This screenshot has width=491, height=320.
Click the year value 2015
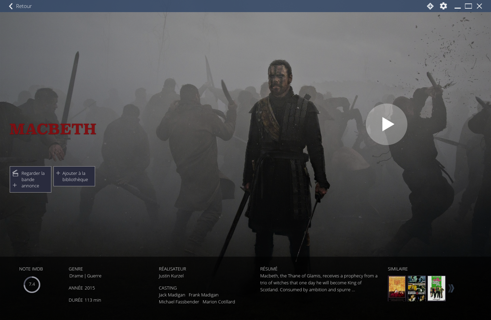pos(90,288)
